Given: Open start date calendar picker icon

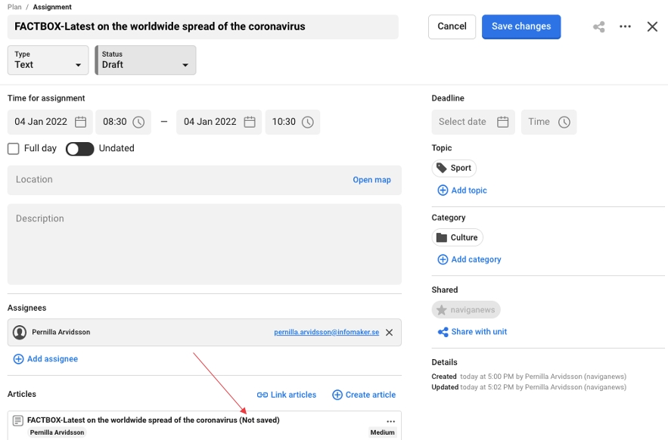Looking at the screenshot, I should point(80,122).
